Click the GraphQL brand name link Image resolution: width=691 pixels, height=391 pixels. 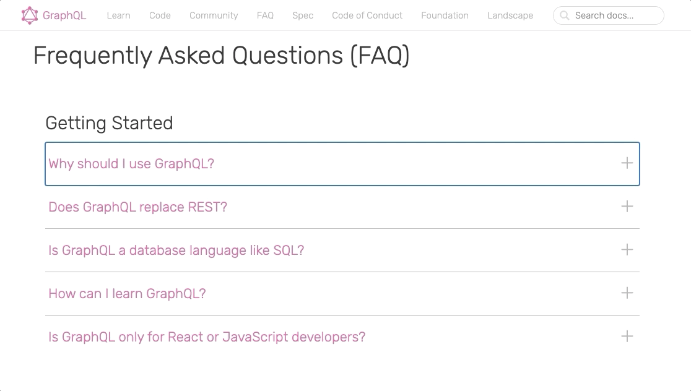[x=64, y=15]
